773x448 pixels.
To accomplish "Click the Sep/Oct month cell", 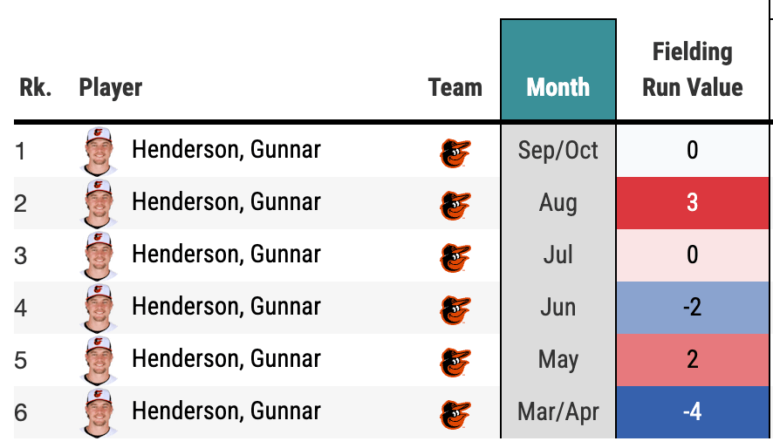I will pos(558,151).
